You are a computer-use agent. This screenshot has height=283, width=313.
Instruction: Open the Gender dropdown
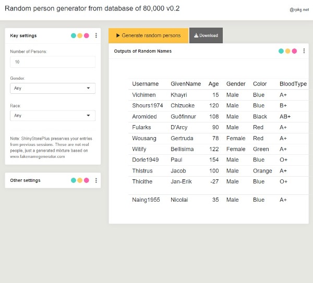[53, 88]
